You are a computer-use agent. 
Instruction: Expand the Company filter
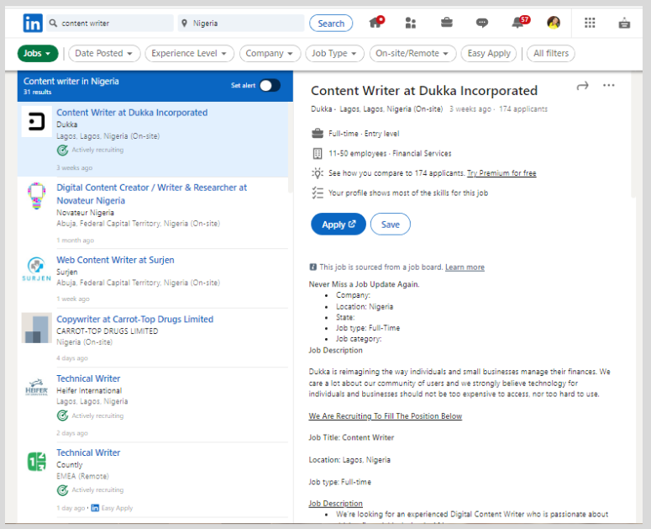pyautogui.click(x=270, y=53)
